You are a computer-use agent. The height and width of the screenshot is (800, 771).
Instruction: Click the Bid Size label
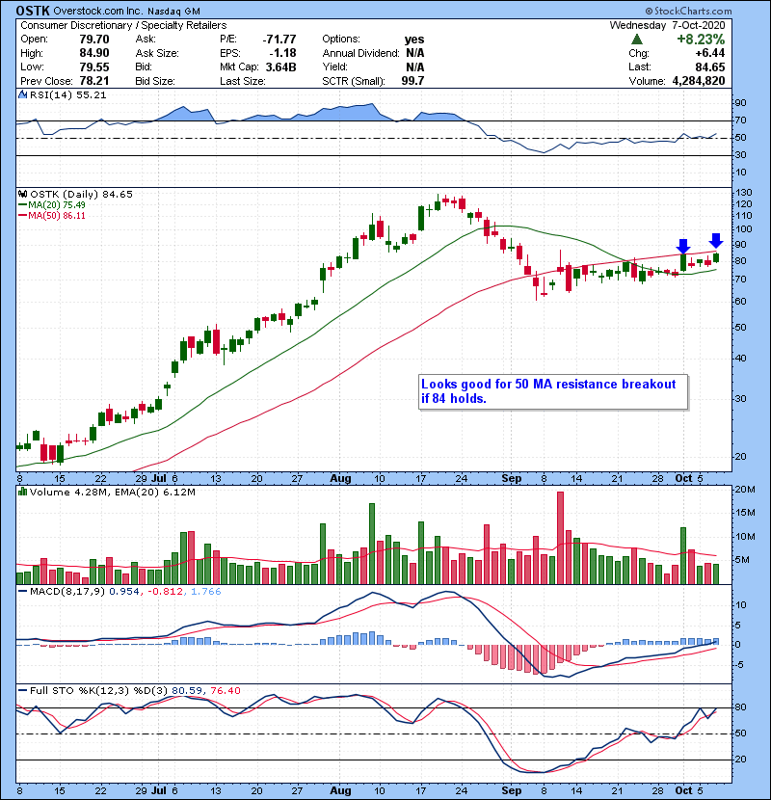pos(155,81)
